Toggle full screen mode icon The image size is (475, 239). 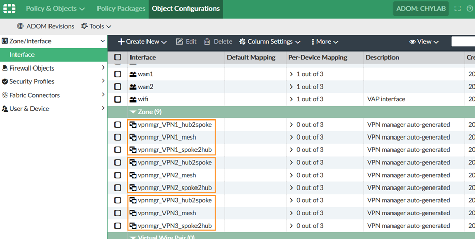pyautogui.click(x=457, y=8)
